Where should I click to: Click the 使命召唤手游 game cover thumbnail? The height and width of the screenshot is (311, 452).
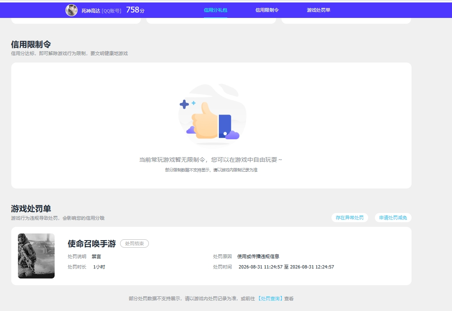coord(36,256)
